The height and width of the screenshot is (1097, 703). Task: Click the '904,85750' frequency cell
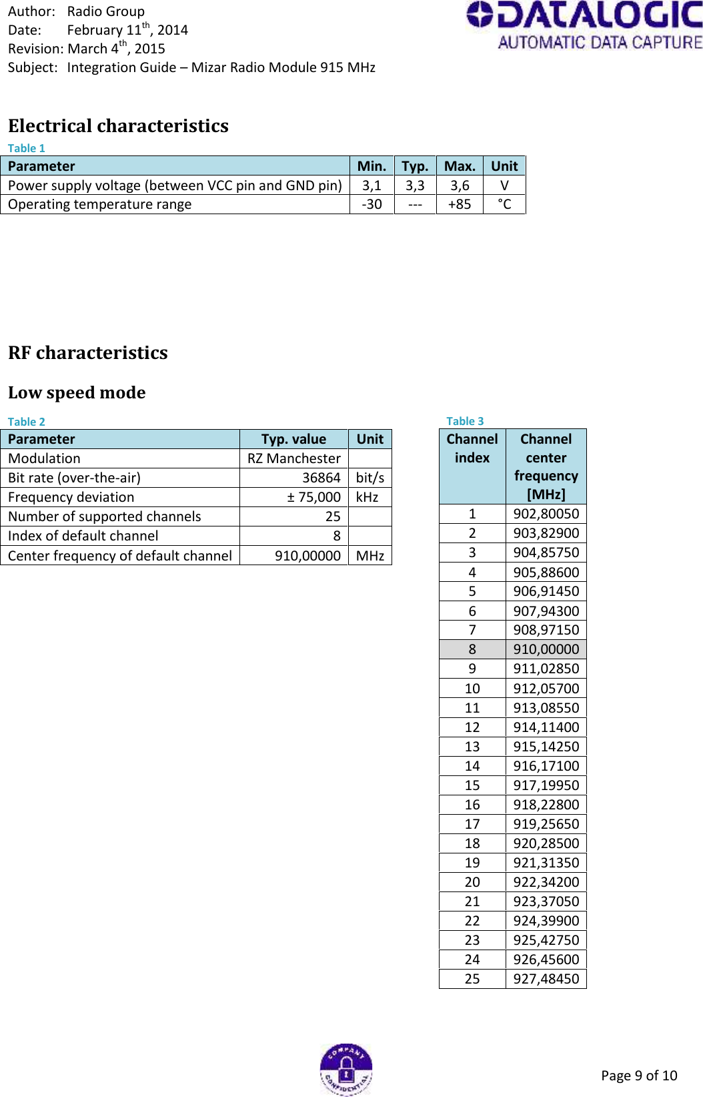pos(546,553)
